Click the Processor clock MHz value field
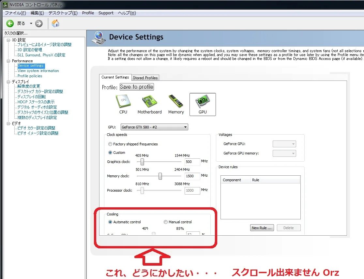Image resolution: width=364 pixels, height=279 pixels. pos(192,191)
